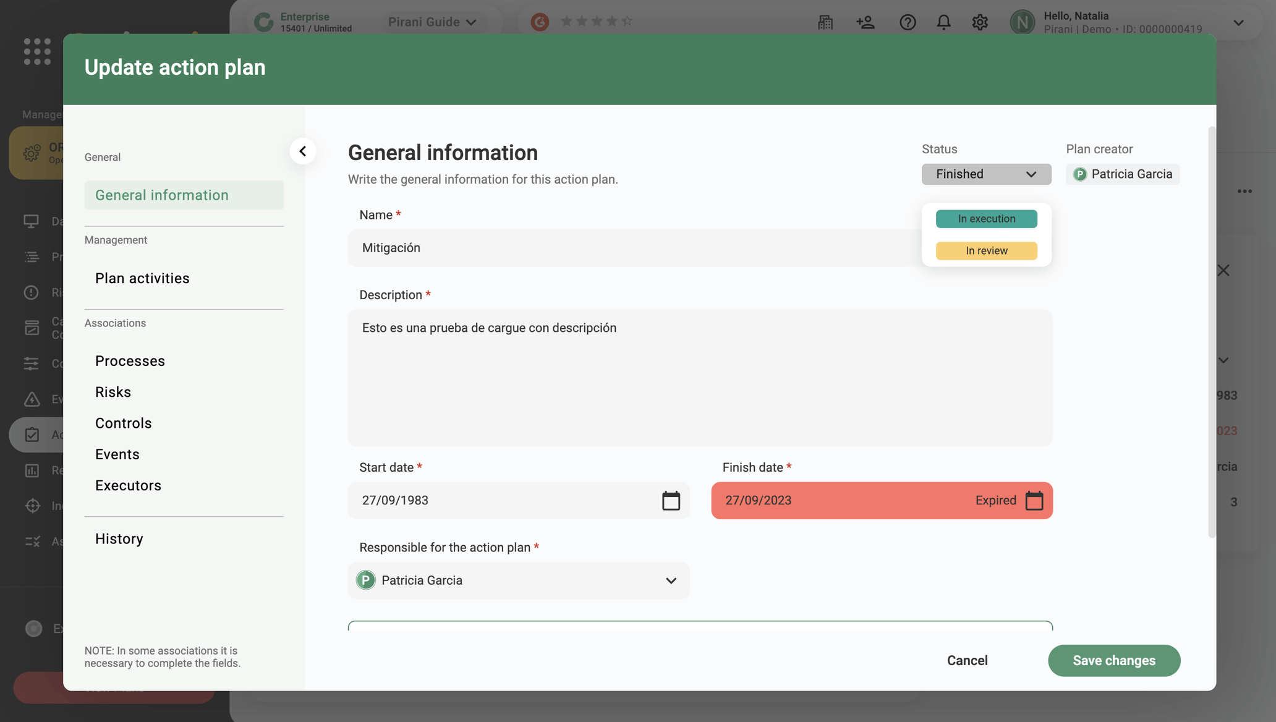Click the invite user icon
The height and width of the screenshot is (722, 1276).
(866, 22)
